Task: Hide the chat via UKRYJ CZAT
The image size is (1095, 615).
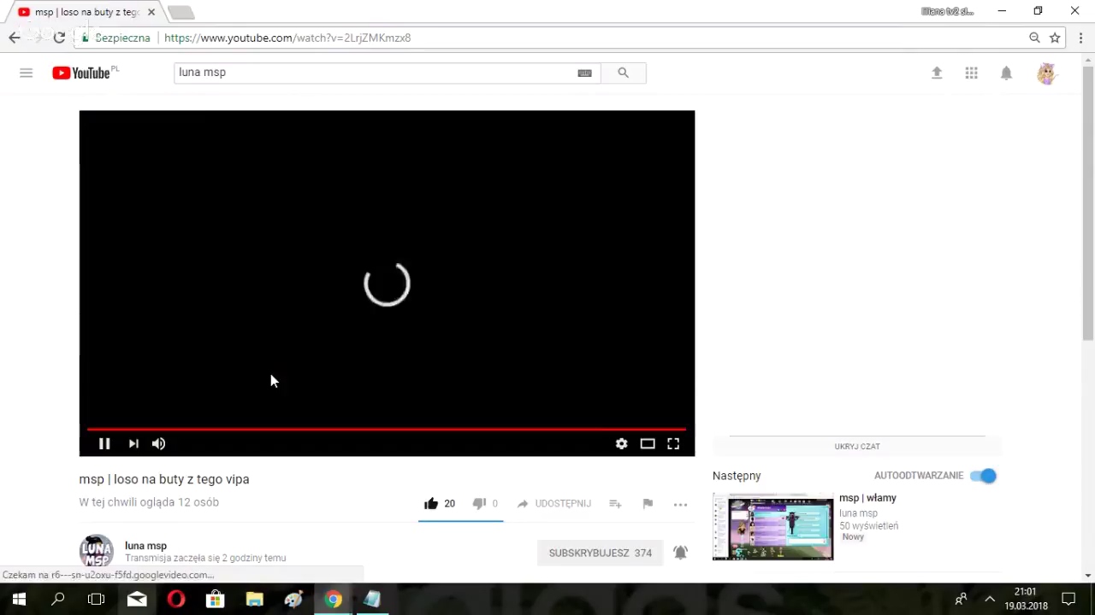Action: pyautogui.click(x=857, y=446)
